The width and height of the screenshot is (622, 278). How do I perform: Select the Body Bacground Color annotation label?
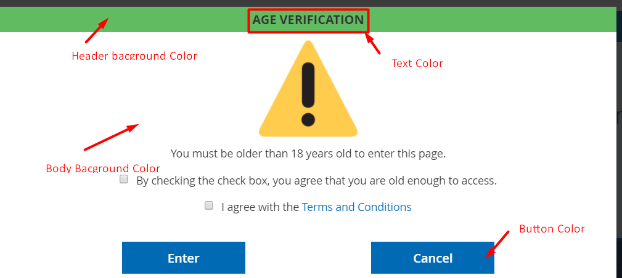pos(103,169)
